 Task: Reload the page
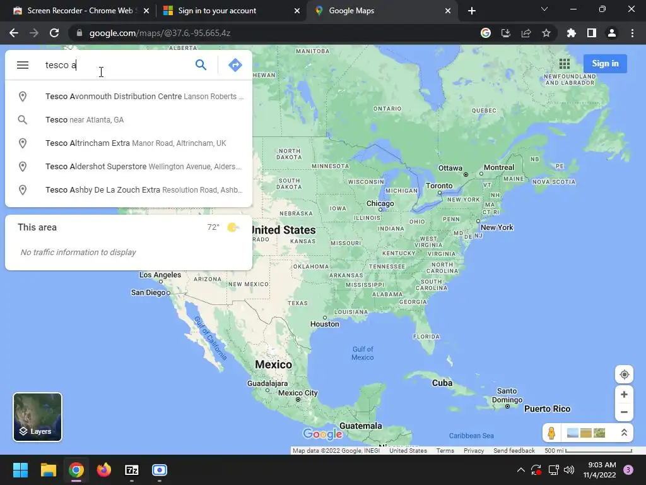54,33
